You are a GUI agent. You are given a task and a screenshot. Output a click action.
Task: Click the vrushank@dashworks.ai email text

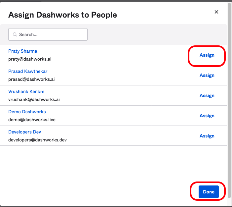tap(34, 100)
